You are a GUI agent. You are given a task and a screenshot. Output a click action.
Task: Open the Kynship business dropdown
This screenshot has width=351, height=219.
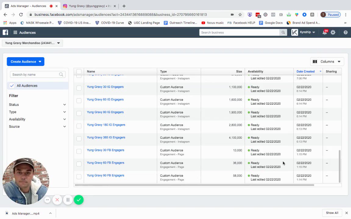pos(307,32)
